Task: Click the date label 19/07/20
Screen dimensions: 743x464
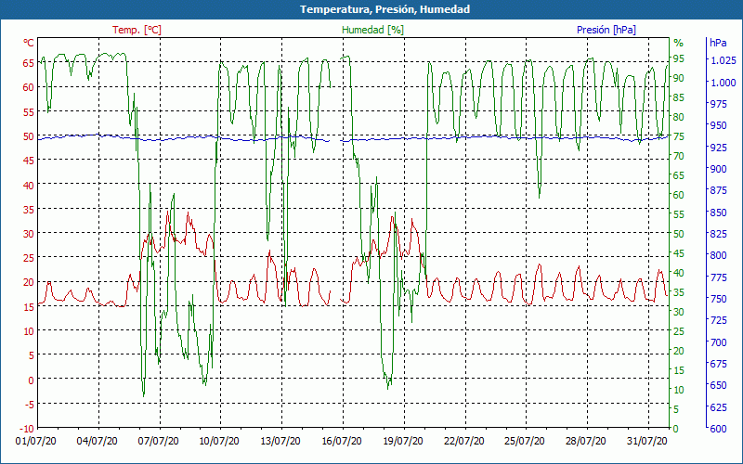Action: (x=403, y=441)
